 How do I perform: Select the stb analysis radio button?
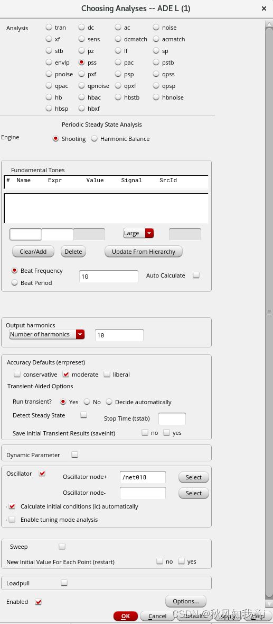coord(49,50)
